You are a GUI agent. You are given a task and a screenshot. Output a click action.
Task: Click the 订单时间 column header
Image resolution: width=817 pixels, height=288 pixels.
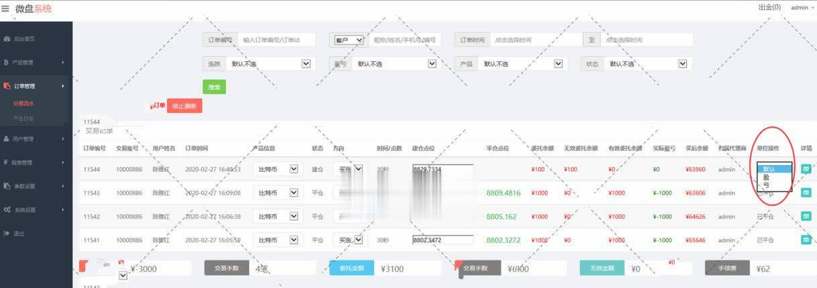(197, 148)
